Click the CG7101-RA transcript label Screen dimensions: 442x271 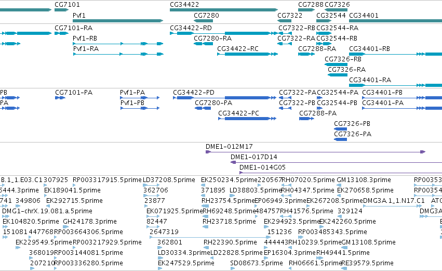(x=74, y=28)
